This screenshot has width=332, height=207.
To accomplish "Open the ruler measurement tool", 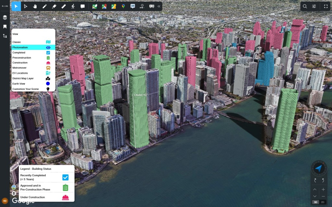I will 63,6.
